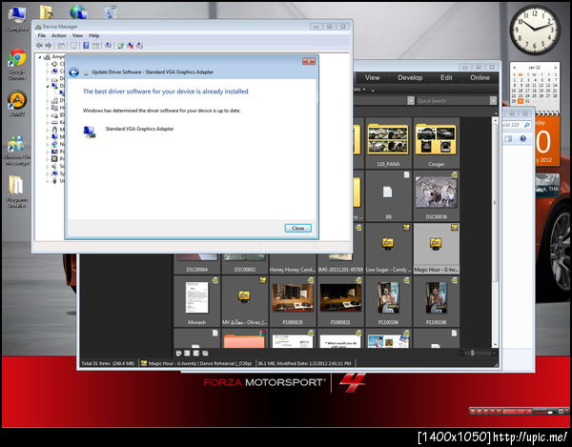
Task: Click the preview pane icon in background Explorer window
Action: coord(508,138)
